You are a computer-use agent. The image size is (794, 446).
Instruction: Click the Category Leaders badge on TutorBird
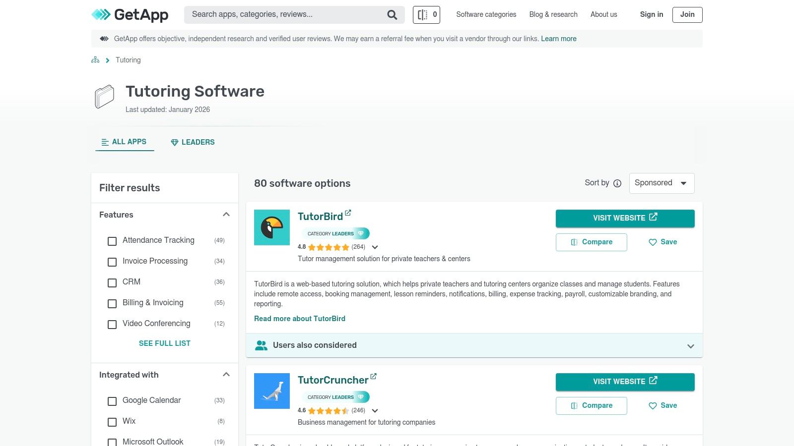coord(335,233)
